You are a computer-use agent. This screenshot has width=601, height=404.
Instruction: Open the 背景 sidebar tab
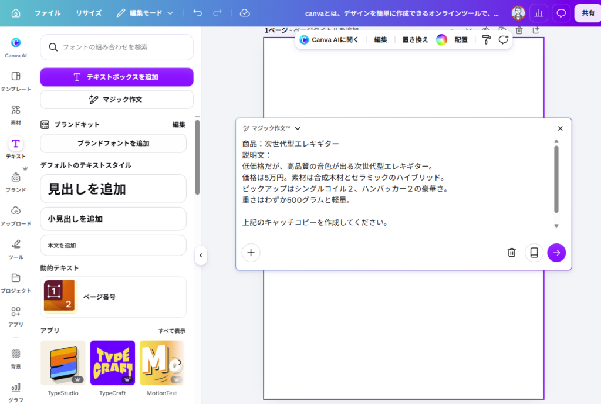point(16,358)
